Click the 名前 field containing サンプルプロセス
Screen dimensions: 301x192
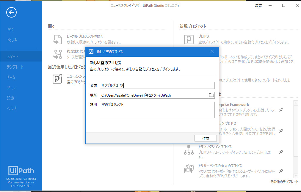(x=157, y=85)
